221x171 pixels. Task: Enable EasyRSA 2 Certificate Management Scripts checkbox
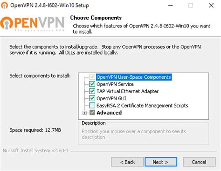92,105
